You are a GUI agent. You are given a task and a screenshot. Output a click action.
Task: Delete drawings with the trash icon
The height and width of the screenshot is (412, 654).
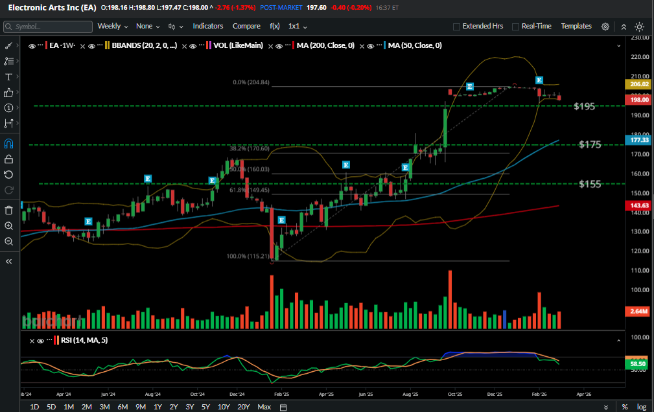[x=8, y=210]
